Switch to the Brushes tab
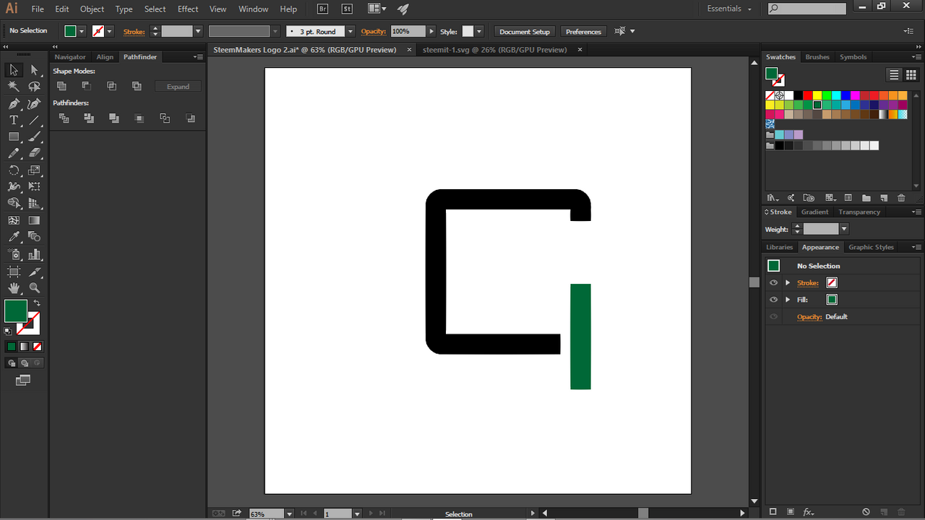 [817, 57]
